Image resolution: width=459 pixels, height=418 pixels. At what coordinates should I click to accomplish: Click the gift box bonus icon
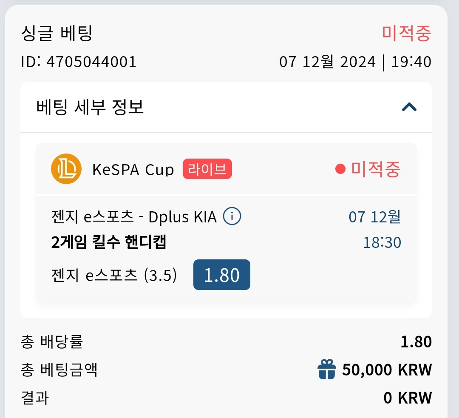pyautogui.click(x=326, y=369)
